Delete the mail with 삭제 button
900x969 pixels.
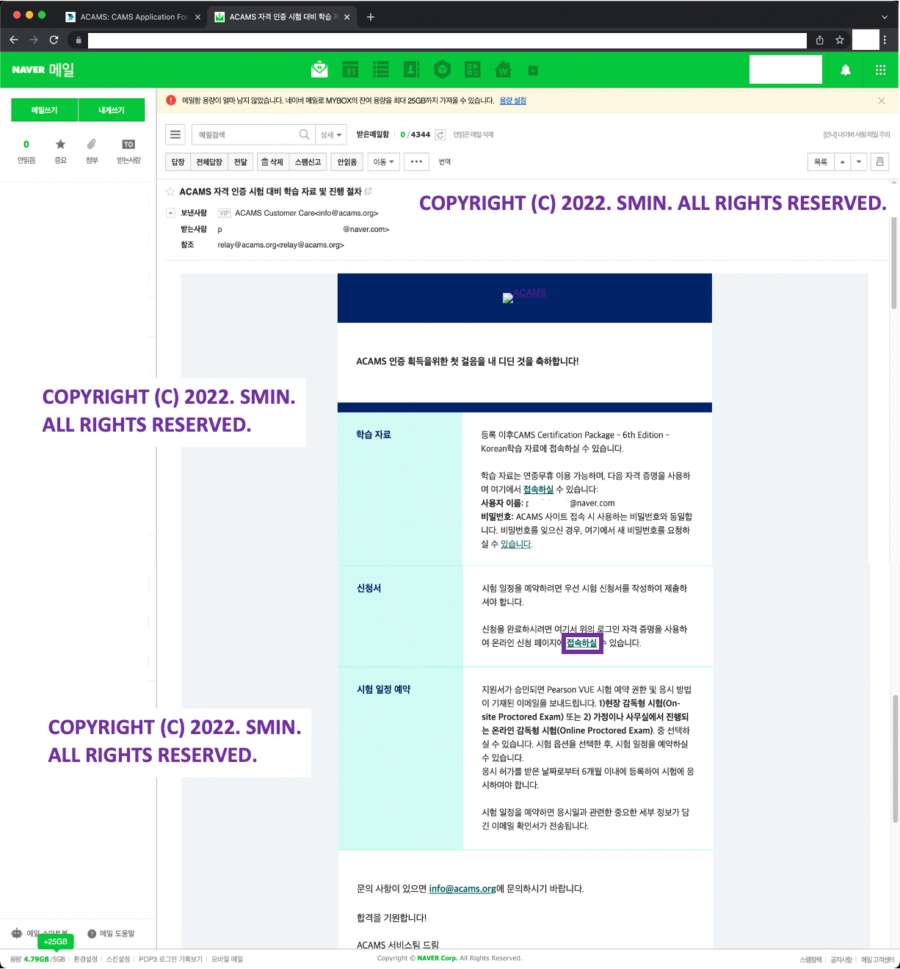pyautogui.click(x=272, y=162)
